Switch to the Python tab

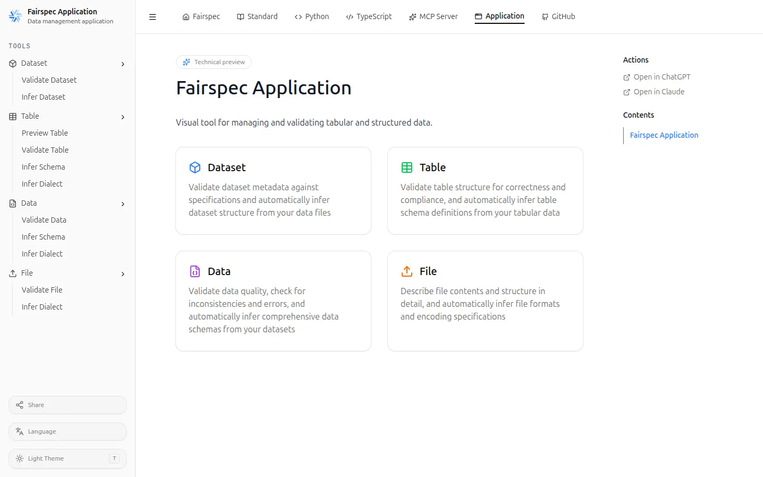[312, 16]
